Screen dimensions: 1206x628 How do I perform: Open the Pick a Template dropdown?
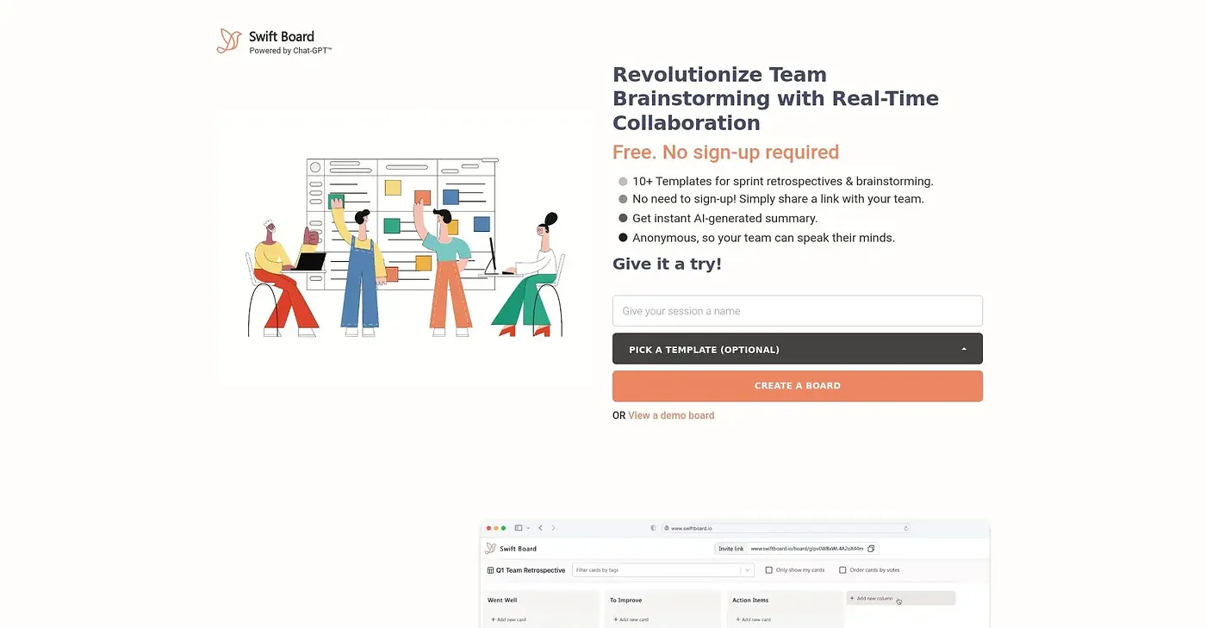797,349
